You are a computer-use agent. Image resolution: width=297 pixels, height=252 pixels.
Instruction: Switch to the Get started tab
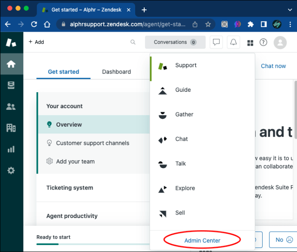pyautogui.click(x=63, y=72)
